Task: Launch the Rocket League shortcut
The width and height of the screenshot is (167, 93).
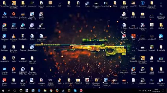Action: [x=106, y=82]
